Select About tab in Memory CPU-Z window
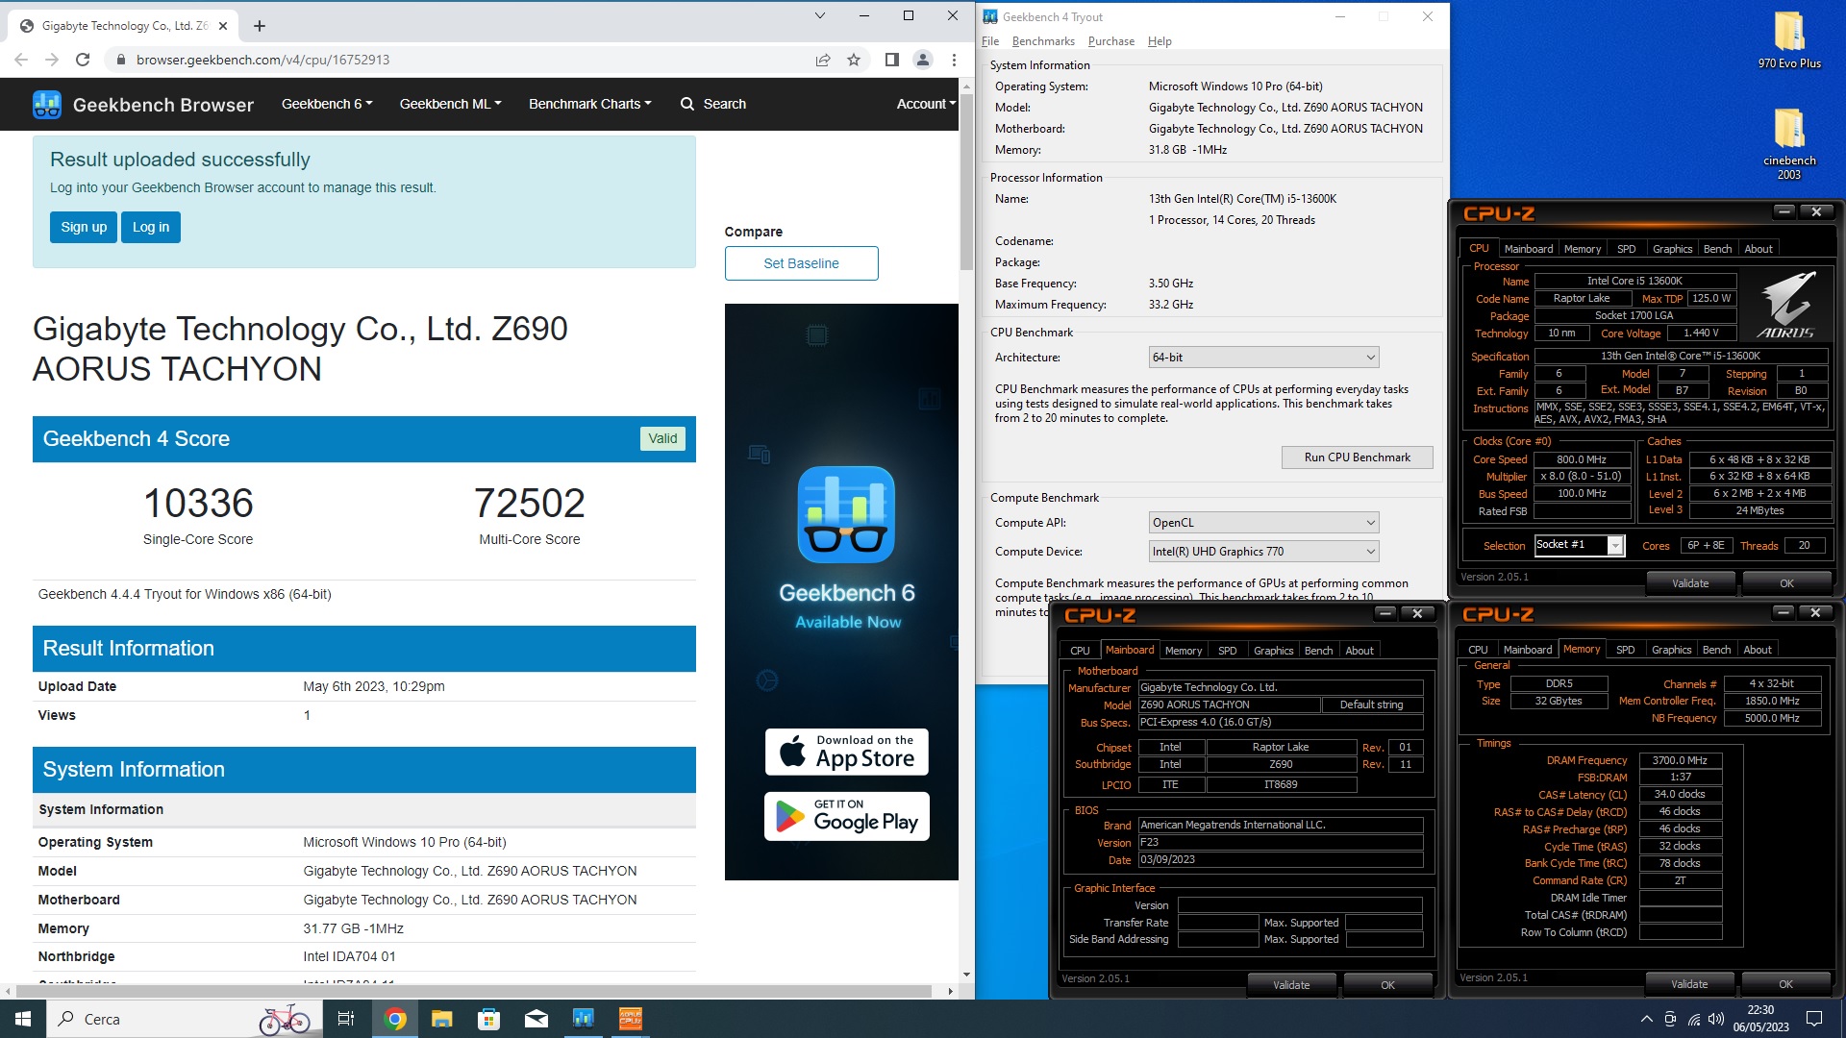The height and width of the screenshot is (1038, 1846). click(1758, 650)
